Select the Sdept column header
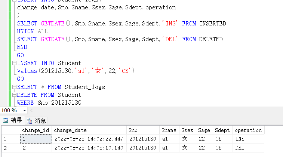Viewport: 283px width, 157px height. 223,130
